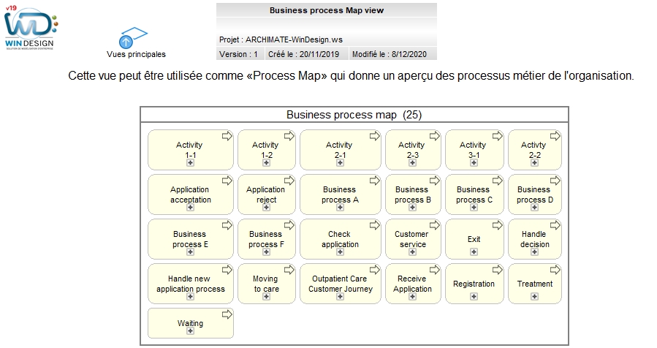Expand the Activity 1-2 plus box
The width and height of the screenshot is (657, 348).
[x=267, y=163]
